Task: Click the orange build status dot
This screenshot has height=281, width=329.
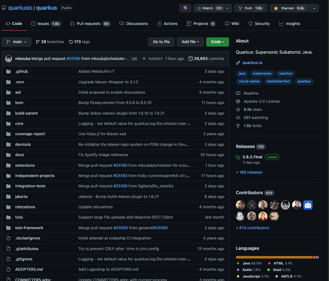Action: coord(144,59)
